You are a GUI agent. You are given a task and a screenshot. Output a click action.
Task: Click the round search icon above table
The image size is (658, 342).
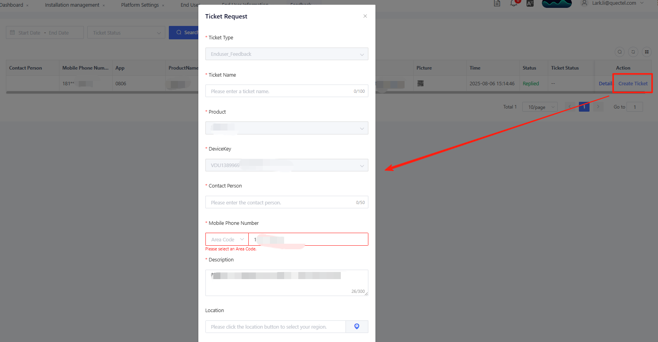[619, 52]
